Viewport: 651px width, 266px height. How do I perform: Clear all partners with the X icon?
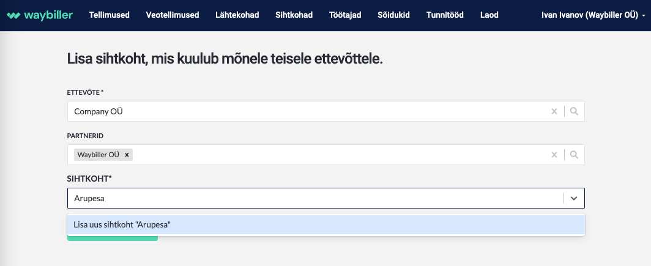(x=554, y=155)
